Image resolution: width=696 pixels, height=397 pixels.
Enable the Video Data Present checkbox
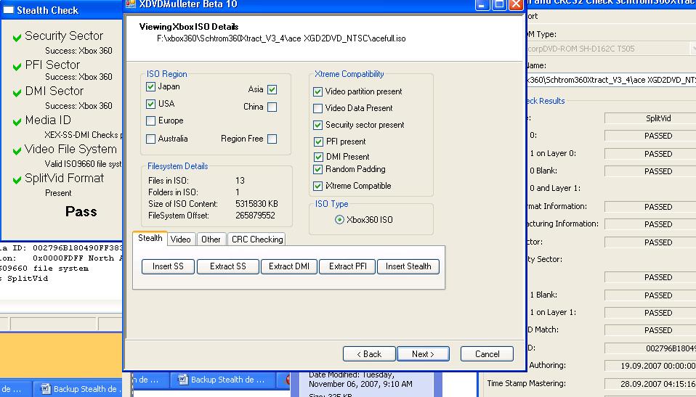coord(318,108)
